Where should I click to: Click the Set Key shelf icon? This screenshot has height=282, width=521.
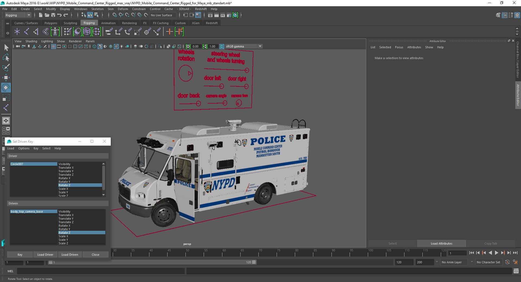[169, 32]
